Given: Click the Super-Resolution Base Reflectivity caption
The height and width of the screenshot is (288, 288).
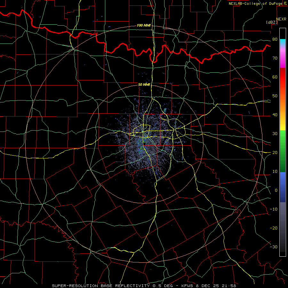Looking at the screenshot, I should pyautogui.click(x=144, y=286).
